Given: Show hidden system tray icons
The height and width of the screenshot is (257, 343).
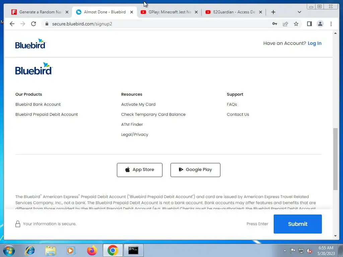Looking at the screenshot, I should coord(285,251).
